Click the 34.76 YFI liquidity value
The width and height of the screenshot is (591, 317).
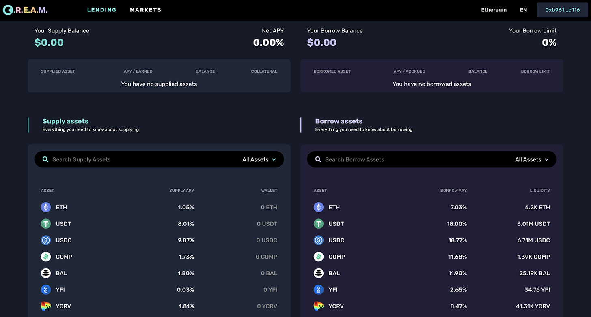pos(537,290)
